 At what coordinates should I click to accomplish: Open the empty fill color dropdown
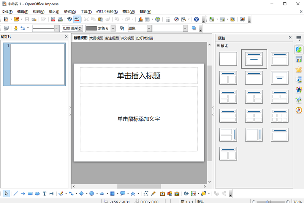(x=185, y=28)
